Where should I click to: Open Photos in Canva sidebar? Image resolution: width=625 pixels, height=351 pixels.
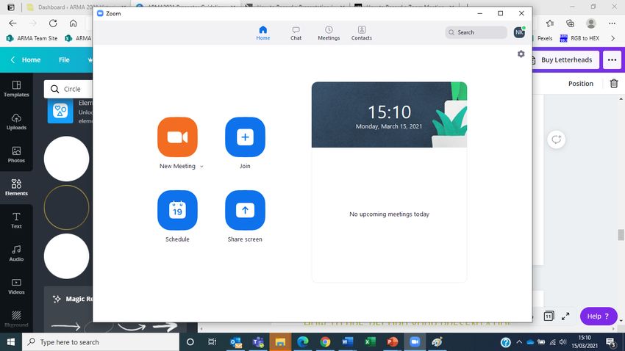[16, 154]
